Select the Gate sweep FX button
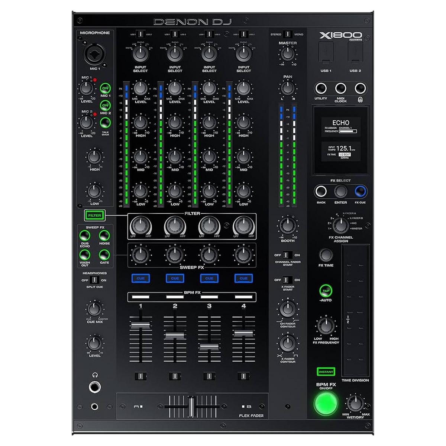The height and width of the screenshot is (446, 446). 104,255
